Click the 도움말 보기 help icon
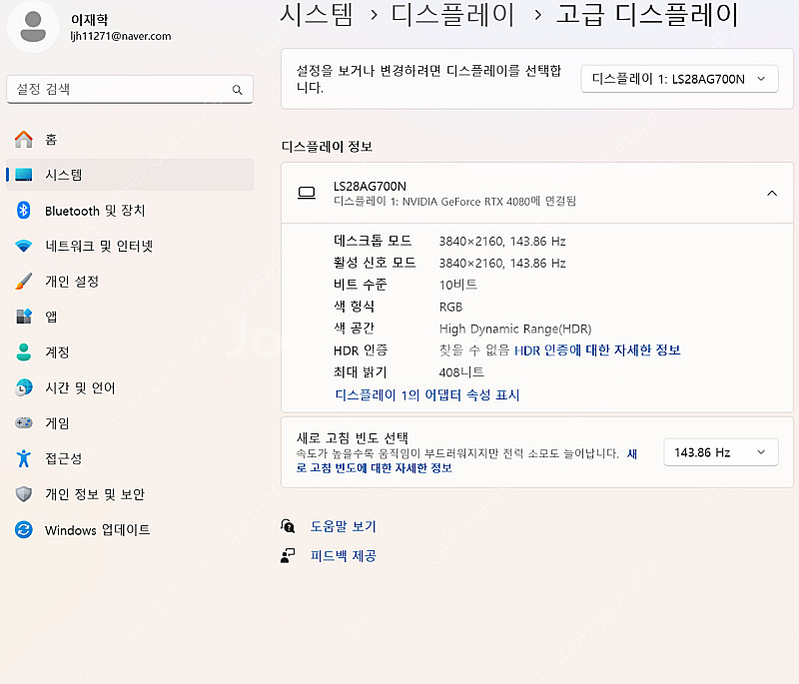Screen dimensions: 799x684 289,525
